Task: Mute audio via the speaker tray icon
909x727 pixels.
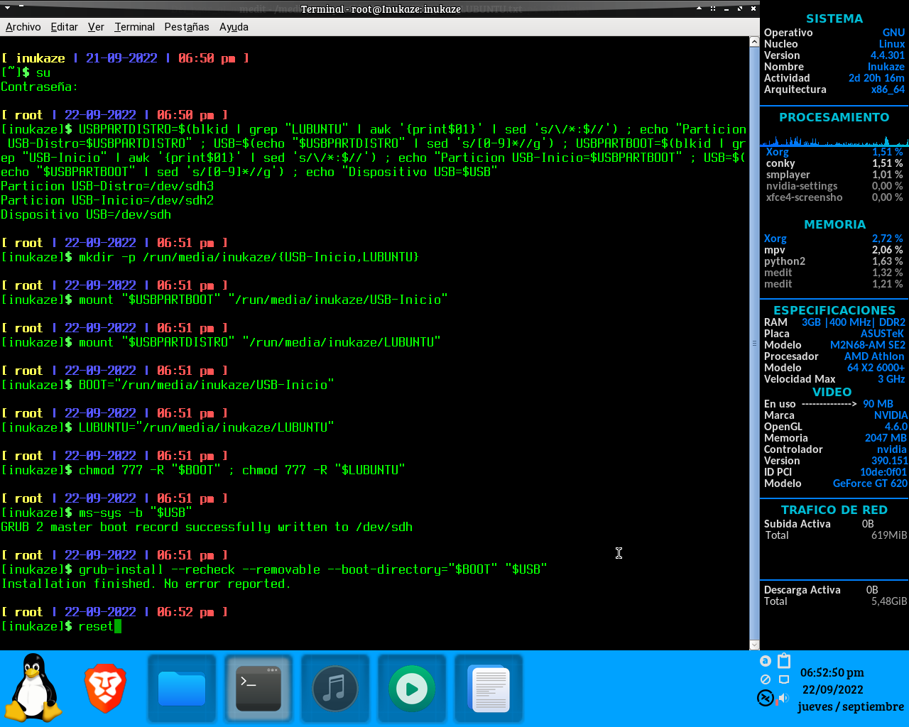Action: pyautogui.click(x=783, y=699)
